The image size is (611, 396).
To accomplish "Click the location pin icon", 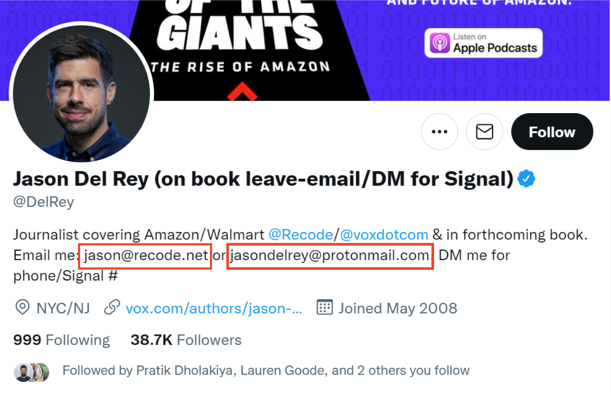I will [22, 308].
